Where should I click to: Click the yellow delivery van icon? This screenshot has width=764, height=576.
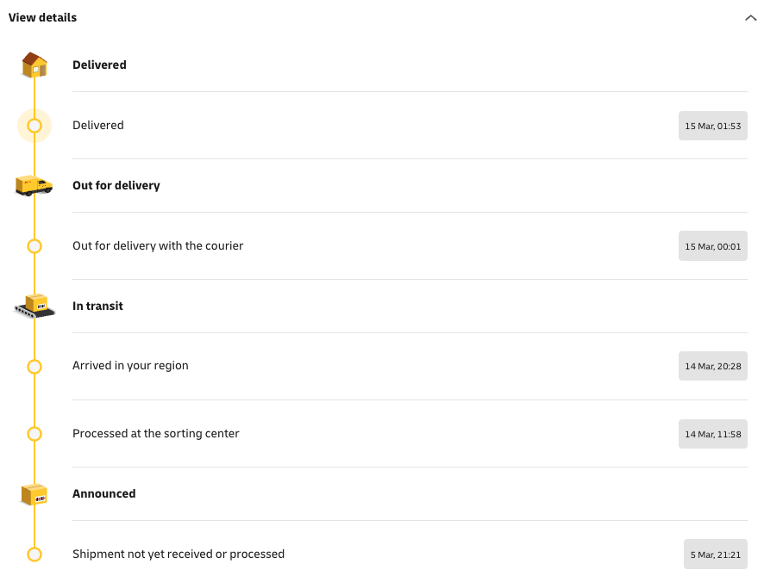pos(34,185)
